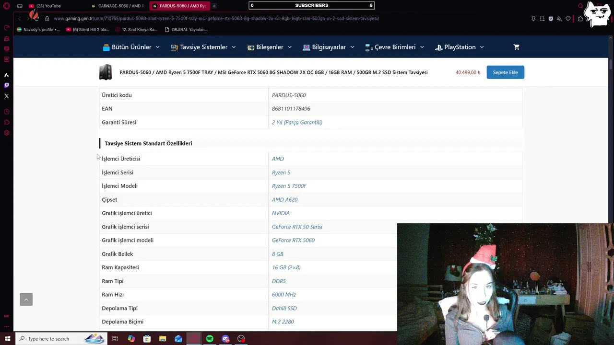Expand the Bilgisayarlar dropdown menu

pos(329,47)
